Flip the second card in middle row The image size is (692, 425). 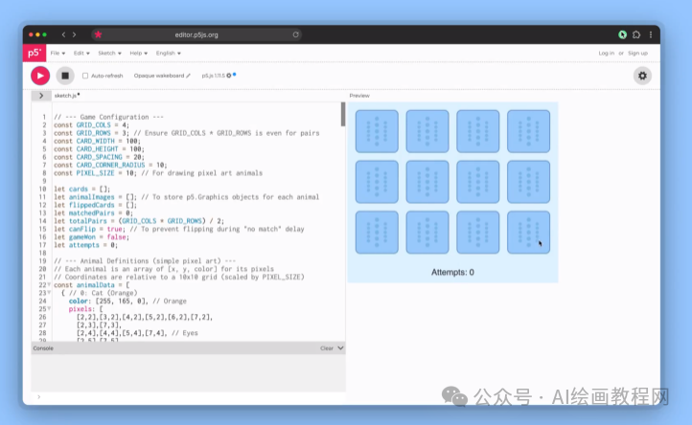click(x=427, y=182)
